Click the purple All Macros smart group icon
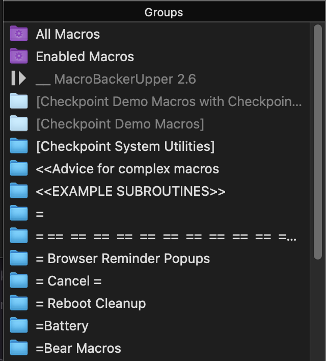 19,34
